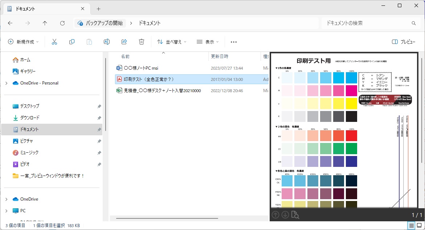Screen dimensions: 425x230
Task: Switch to details view in status bar
Action: 411,226
